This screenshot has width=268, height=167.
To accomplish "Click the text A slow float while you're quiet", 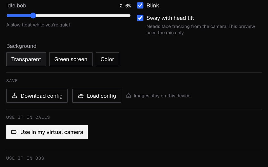I will coord(39,25).
